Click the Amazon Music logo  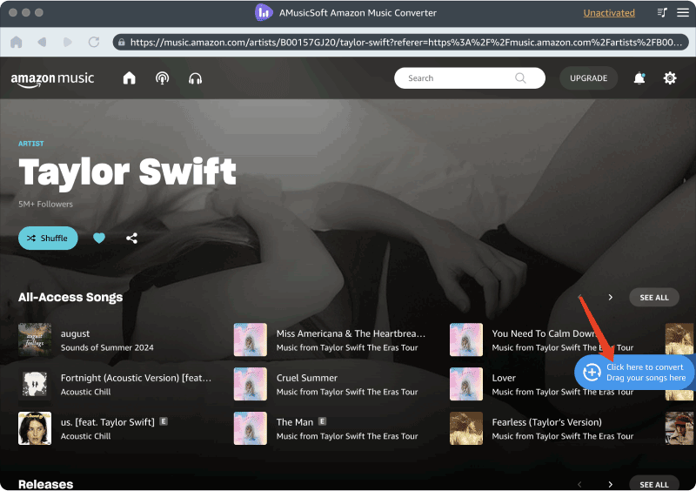(x=52, y=79)
